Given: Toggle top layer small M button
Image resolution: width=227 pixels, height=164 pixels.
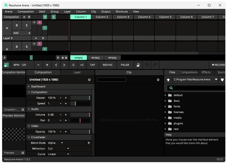Looking at the screenshot, I should coord(34,22).
